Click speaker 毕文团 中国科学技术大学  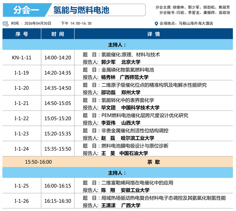pyautogui.click(x=130, y=108)
